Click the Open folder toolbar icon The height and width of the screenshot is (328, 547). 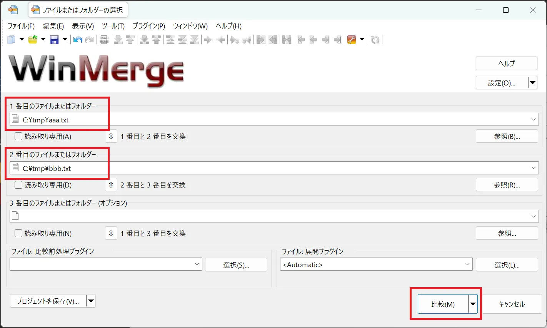point(33,40)
